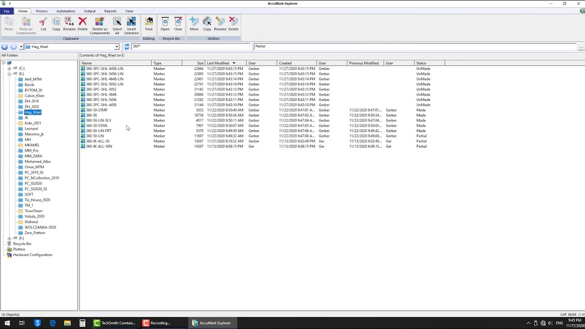The height and width of the screenshot is (329, 585).
Task: Select marker 360-50-LIN-FRT
Action: pos(99,131)
